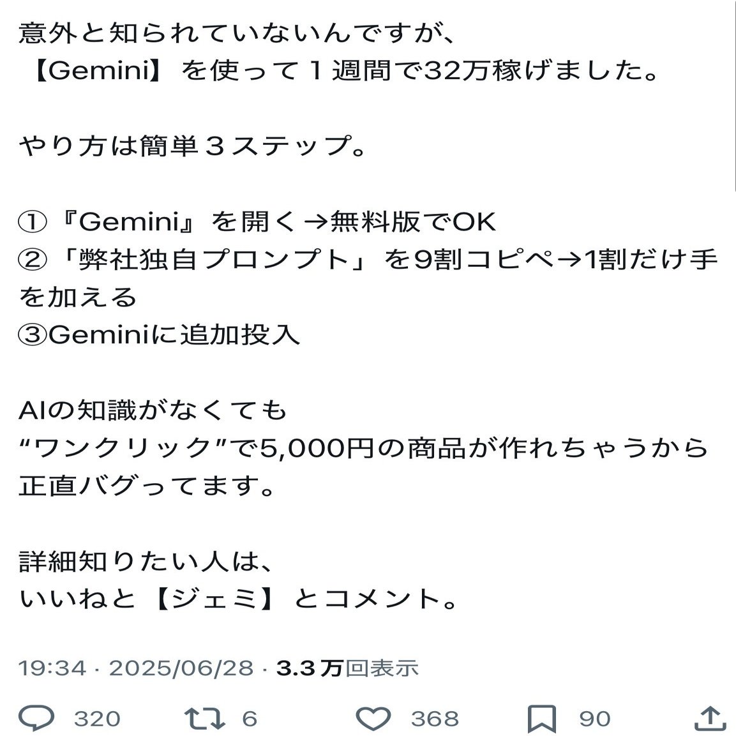Open the post timestamp 19:34
Image resolution: width=736 pixels, height=736 pixels.
tap(52, 668)
